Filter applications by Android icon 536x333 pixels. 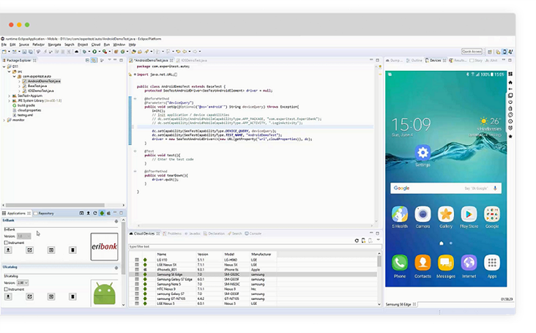102,213
